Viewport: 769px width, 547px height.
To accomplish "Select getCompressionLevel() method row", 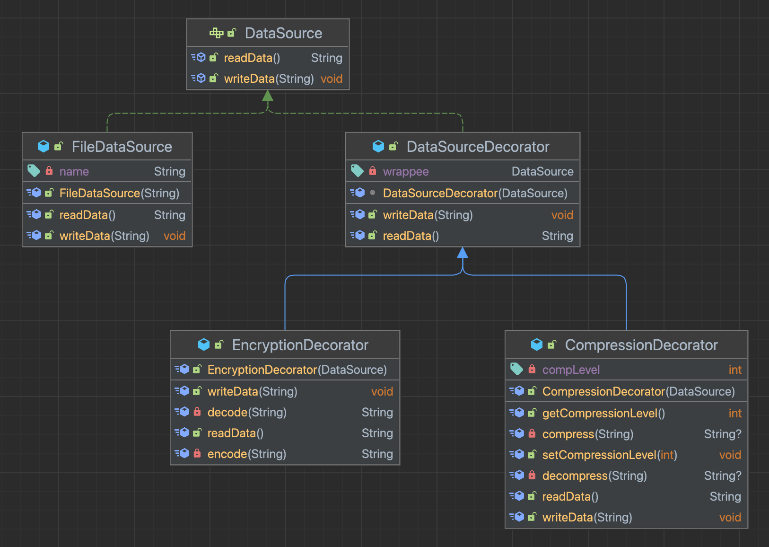I will coord(626,413).
